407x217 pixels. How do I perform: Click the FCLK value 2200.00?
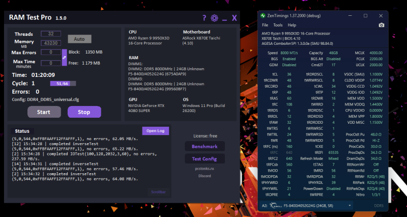376,59
